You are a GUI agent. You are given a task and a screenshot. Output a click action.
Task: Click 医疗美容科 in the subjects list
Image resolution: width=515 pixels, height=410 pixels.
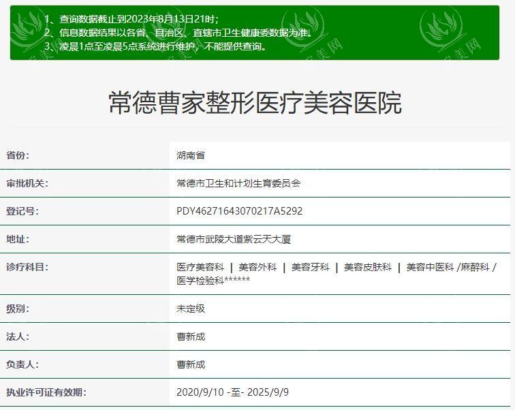(200, 267)
